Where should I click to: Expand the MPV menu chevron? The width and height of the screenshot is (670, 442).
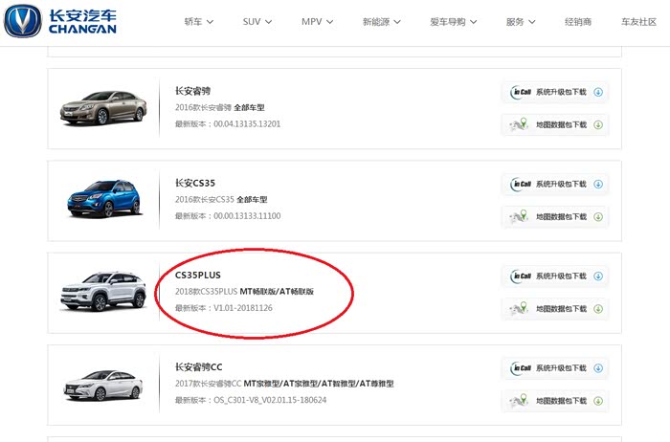[x=329, y=22]
